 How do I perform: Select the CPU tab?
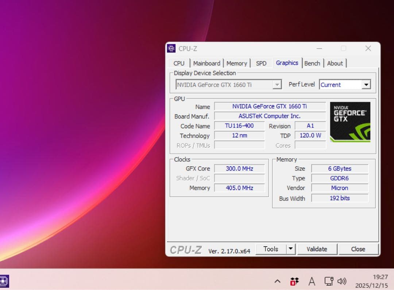(x=179, y=63)
